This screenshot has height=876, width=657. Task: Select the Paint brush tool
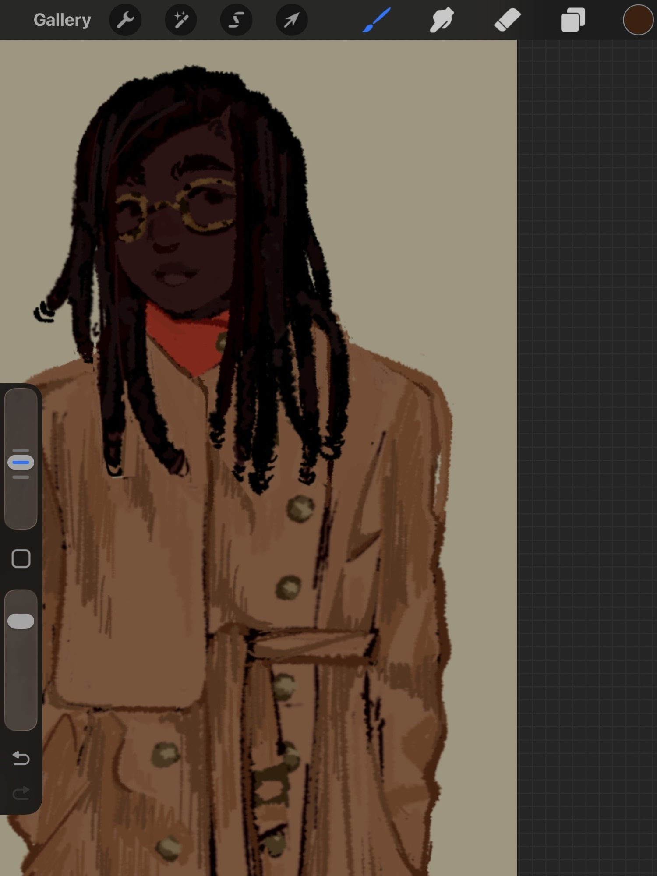pyautogui.click(x=377, y=20)
